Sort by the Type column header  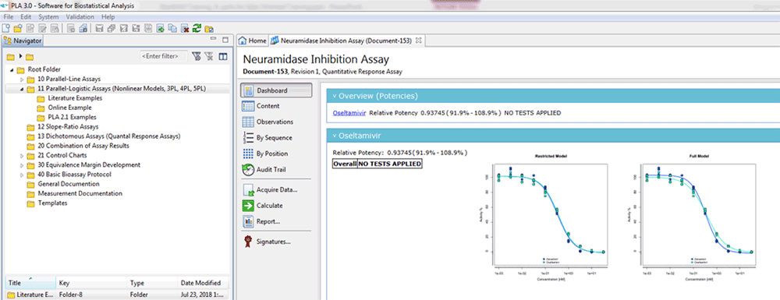pyautogui.click(x=152, y=283)
